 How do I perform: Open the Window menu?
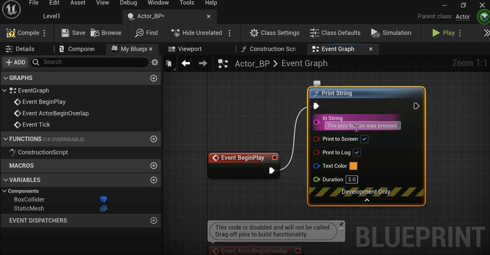point(158,3)
